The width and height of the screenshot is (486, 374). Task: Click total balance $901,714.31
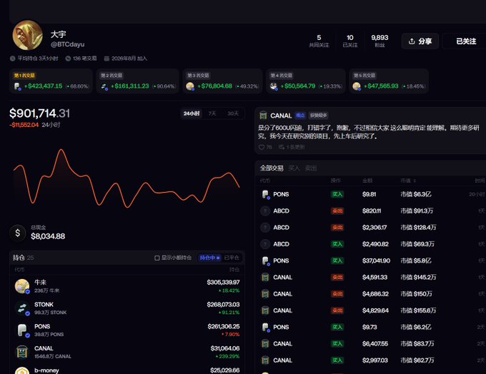pos(39,113)
